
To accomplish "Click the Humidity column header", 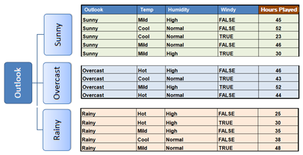I will click(x=191, y=10).
